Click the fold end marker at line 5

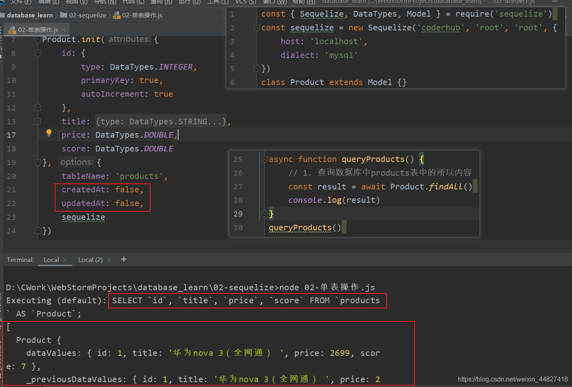pyautogui.click(x=257, y=68)
